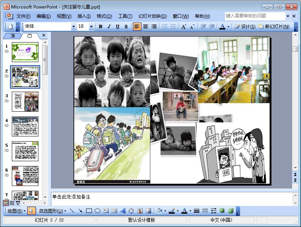The width and height of the screenshot is (301, 227).
Task: Select slide 1 thumbnail
Action: pyautogui.click(x=25, y=52)
